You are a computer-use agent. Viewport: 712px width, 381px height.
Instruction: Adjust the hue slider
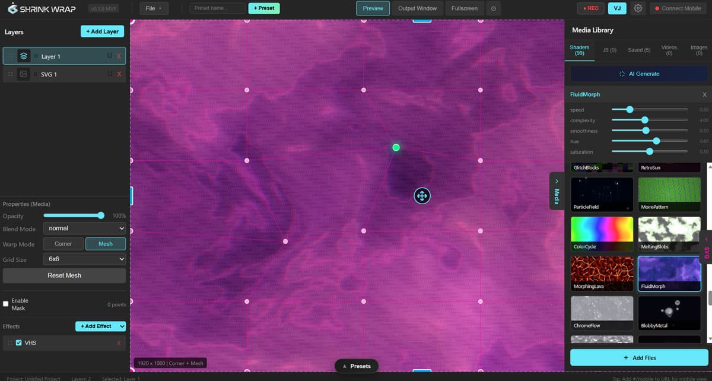[x=656, y=141]
